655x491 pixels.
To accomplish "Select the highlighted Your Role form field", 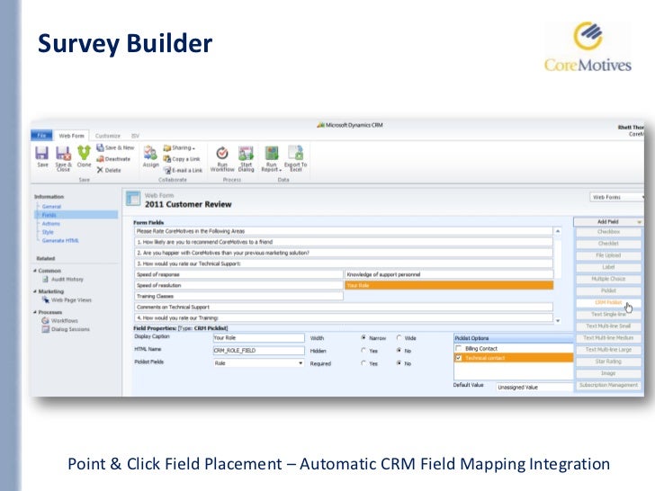I will (x=449, y=285).
